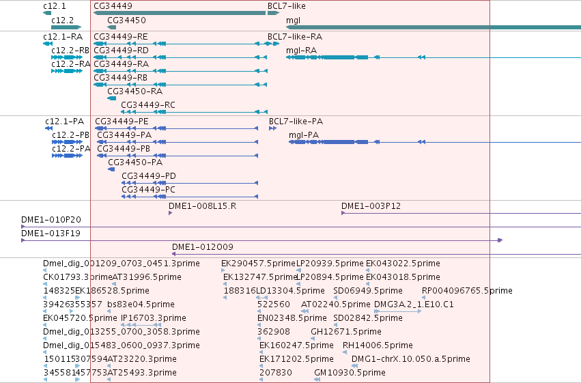
Task: Select the c12.2 gene bar
Action: coord(66,27)
